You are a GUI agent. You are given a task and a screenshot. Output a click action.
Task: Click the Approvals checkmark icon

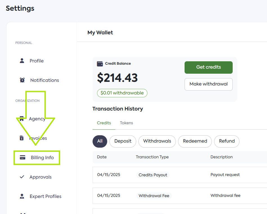22,177
